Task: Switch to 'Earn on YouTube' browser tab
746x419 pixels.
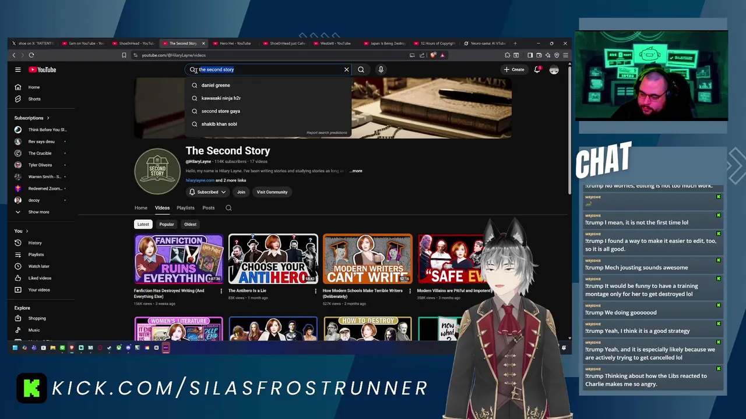Action: click(83, 44)
